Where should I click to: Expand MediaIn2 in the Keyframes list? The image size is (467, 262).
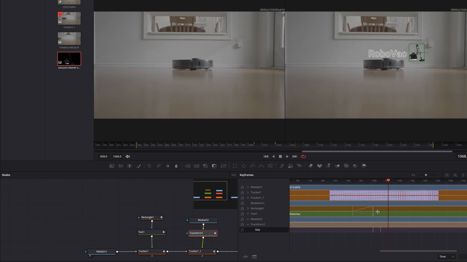[x=248, y=219]
